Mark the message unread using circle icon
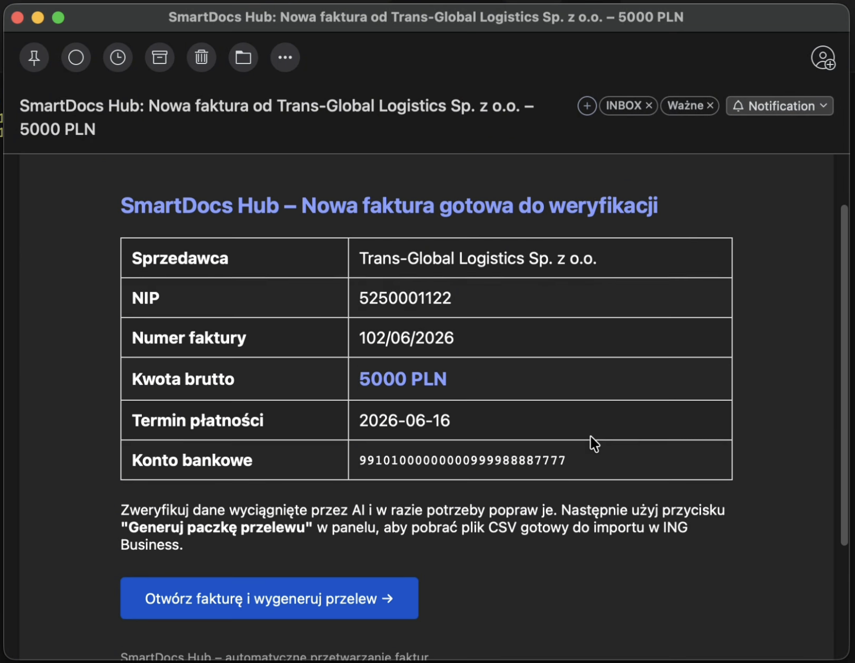Screen dimensions: 855x663 point(76,57)
